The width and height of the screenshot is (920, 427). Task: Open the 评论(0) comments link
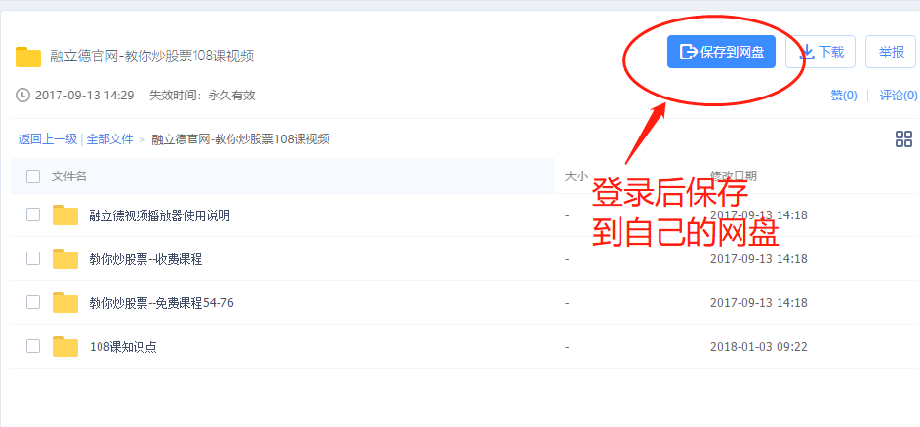coord(899,95)
